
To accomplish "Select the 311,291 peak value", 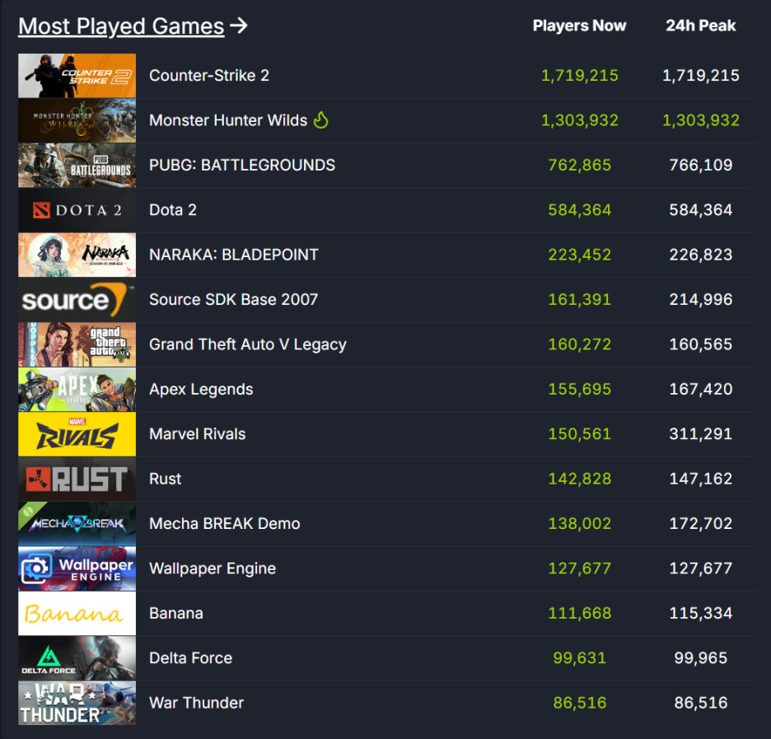I will [701, 433].
